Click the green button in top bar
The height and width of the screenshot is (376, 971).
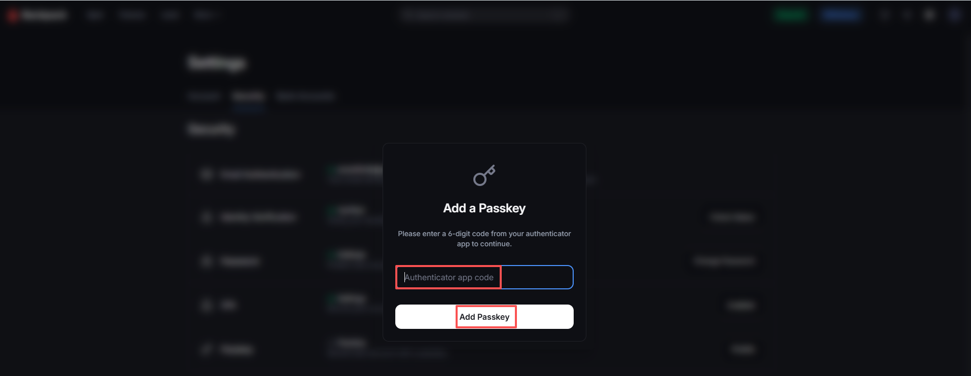point(791,15)
